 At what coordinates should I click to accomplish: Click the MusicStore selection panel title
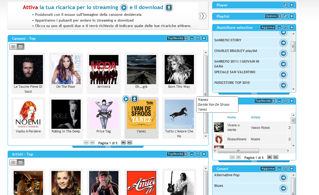[234, 27]
